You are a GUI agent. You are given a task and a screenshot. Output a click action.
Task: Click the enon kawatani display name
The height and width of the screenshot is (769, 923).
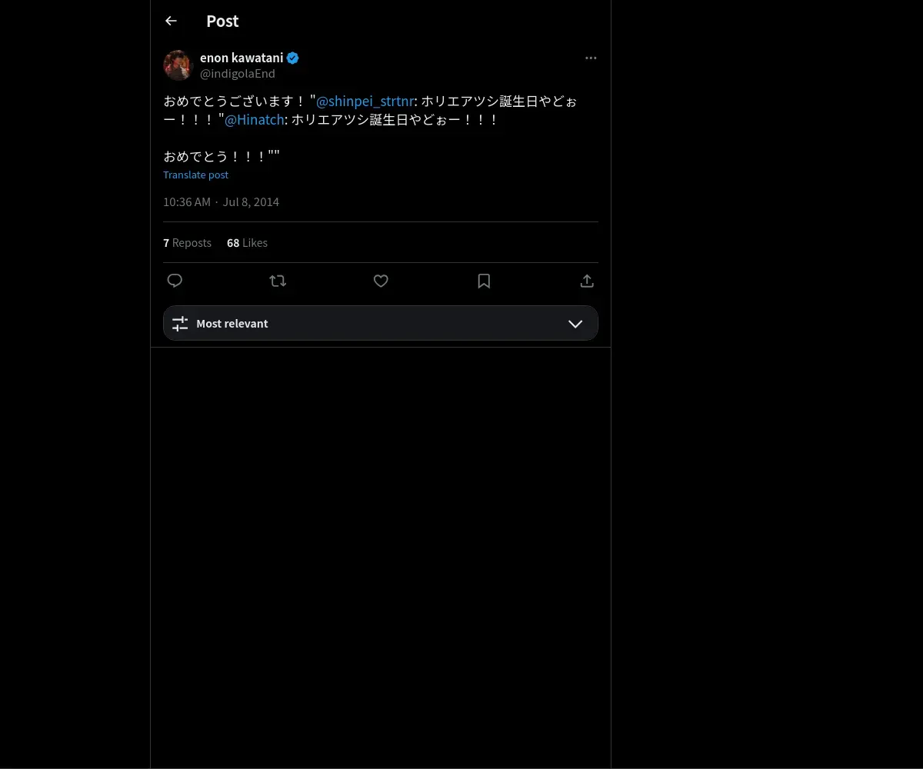click(242, 58)
